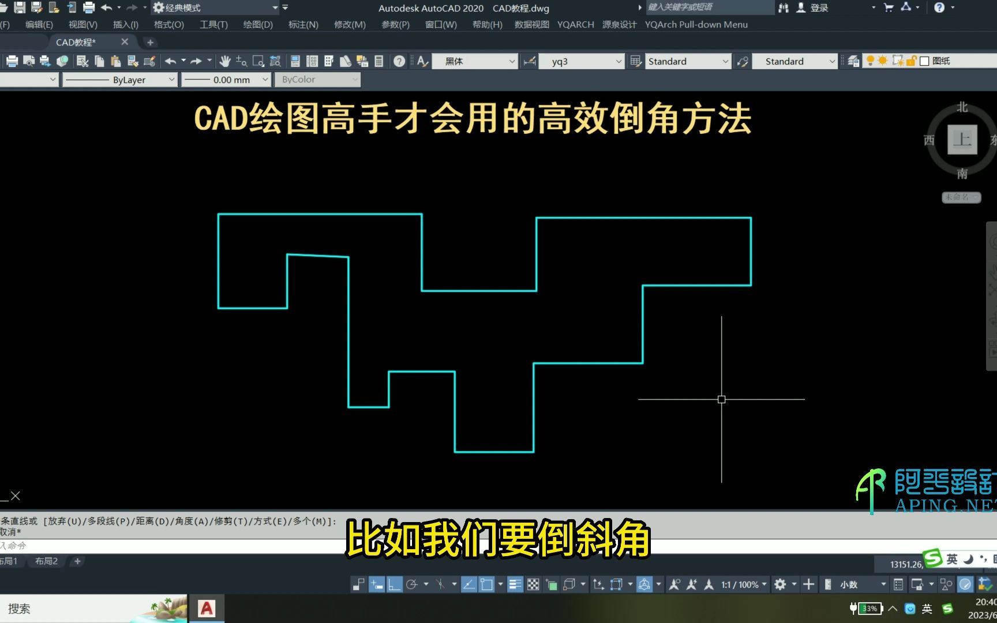
Task: Open Layer Properties Manager icon
Action: pos(853,61)
